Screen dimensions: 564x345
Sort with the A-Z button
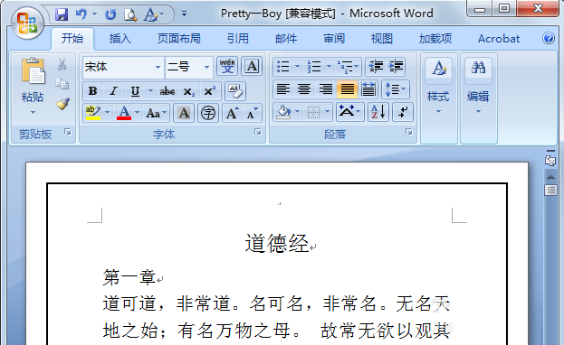pyautogui.click(x=378, y=112)
